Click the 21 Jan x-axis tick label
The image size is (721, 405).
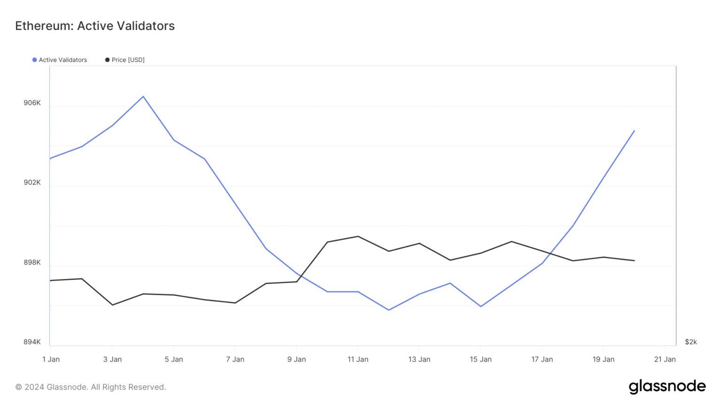tap(665, 360)
